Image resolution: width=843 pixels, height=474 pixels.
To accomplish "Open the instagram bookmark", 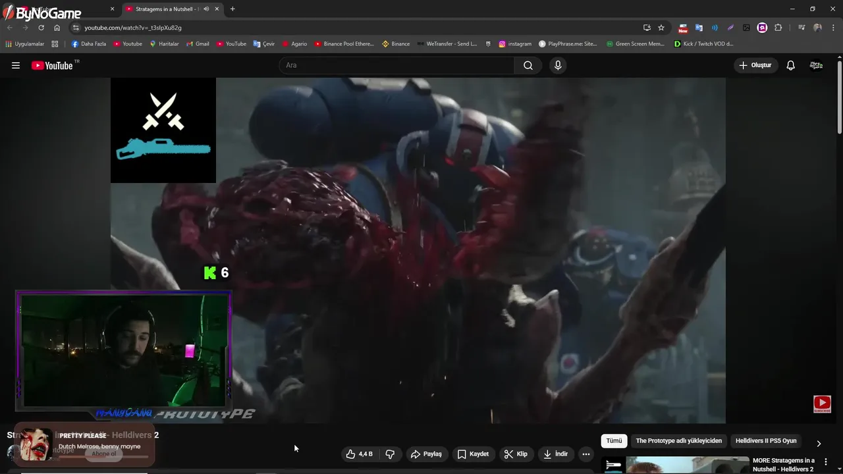I will [515, 44].
